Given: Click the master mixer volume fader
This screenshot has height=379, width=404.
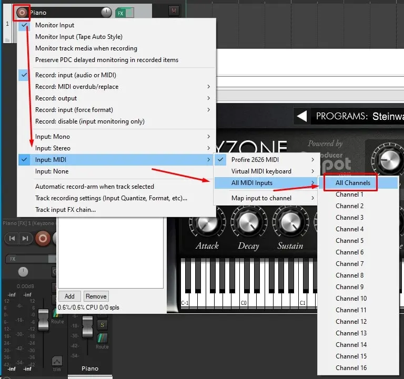Looking at the screenshot, I should tap(43, 319).
